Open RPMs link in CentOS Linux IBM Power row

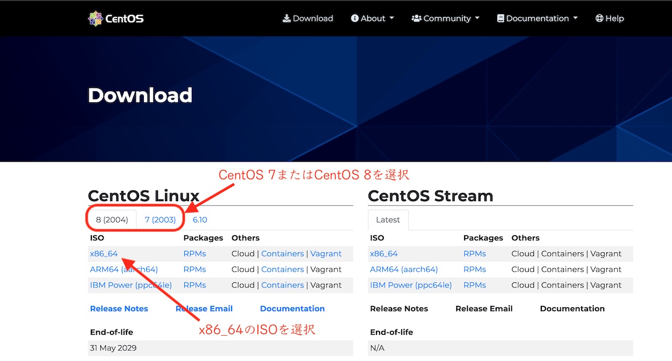click(195, 285)
